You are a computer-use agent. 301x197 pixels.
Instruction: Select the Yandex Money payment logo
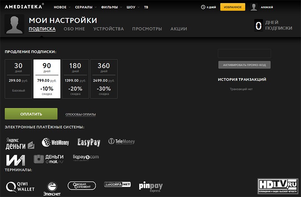pyautogui.click(x=20, y=143)
